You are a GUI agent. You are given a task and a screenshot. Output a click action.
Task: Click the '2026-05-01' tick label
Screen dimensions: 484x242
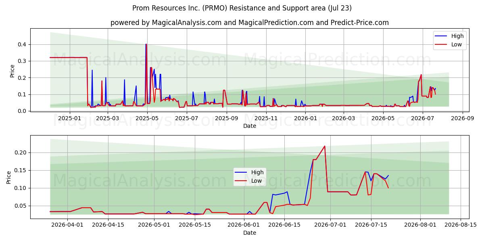click(154, 225)
